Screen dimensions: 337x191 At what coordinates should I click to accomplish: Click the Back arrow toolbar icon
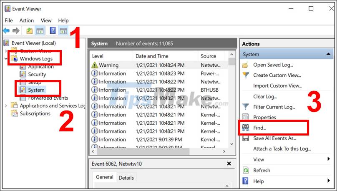pos(6,31)
